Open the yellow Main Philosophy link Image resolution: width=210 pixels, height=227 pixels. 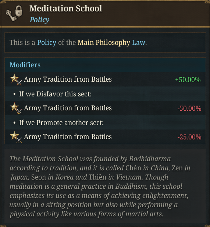coord(104,43)
